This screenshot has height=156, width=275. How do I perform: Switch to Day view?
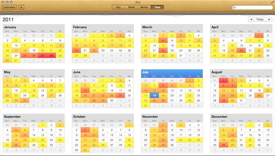click(118, 7)
